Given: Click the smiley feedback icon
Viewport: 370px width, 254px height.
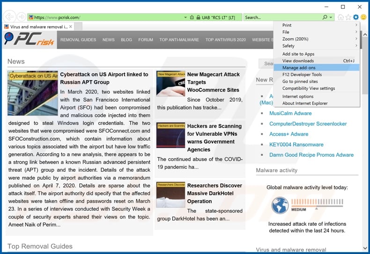Looking at the screenshot, I should [x=363, y=17].
